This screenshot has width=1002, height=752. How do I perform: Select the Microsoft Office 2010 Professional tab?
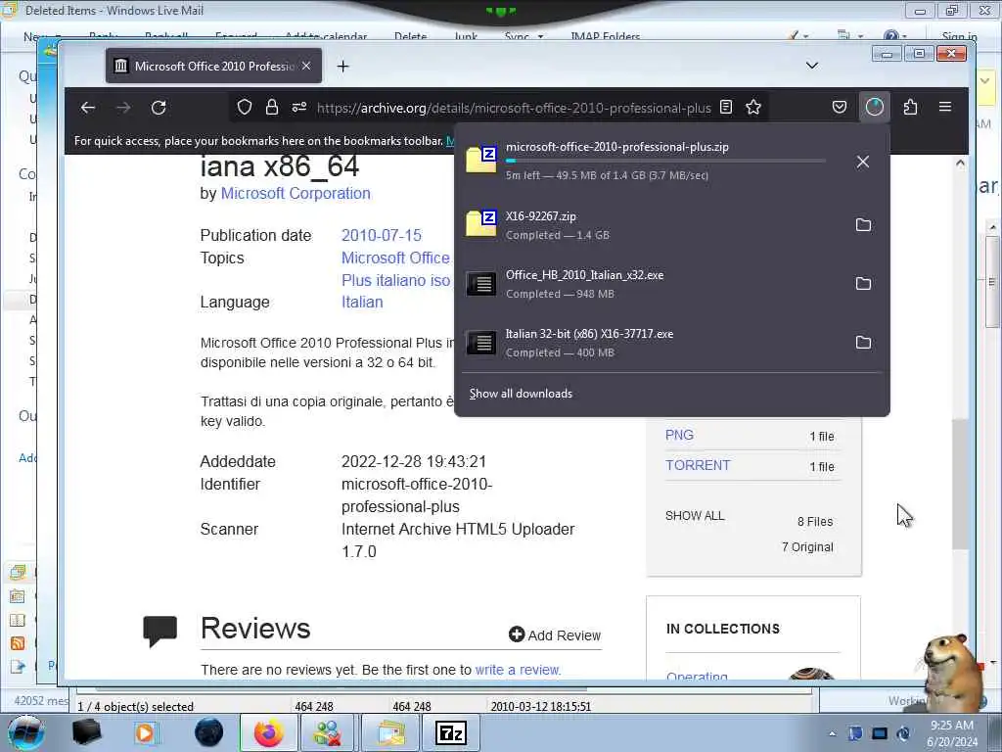point(214,66)
